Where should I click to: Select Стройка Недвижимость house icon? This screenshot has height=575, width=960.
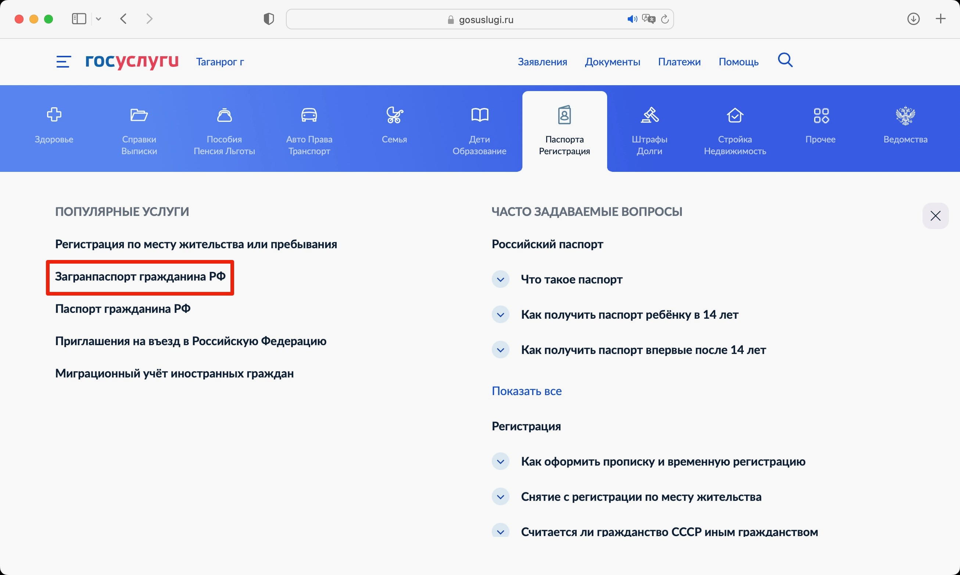click(735, 115)
